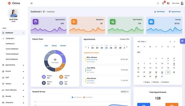
Task: Go to previous week in Appointments
Action: (x=86, y=47)
